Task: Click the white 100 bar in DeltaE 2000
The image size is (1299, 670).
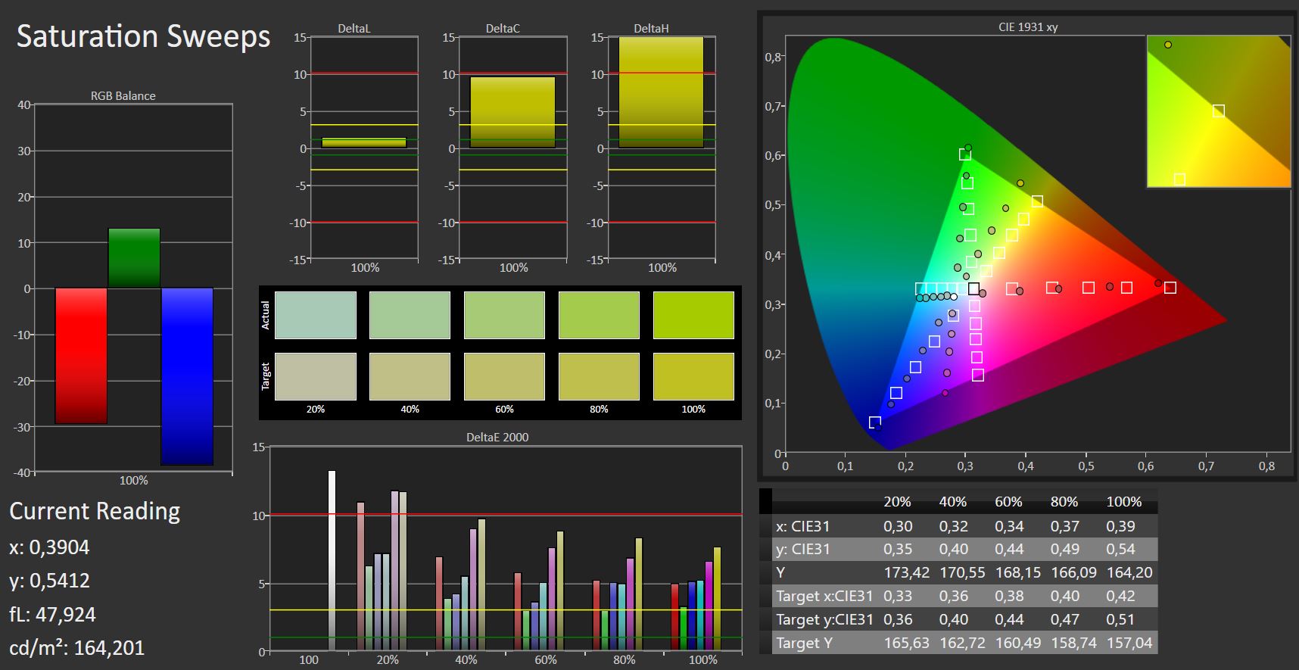Action: pyautogui.click(x=332, y=560)
